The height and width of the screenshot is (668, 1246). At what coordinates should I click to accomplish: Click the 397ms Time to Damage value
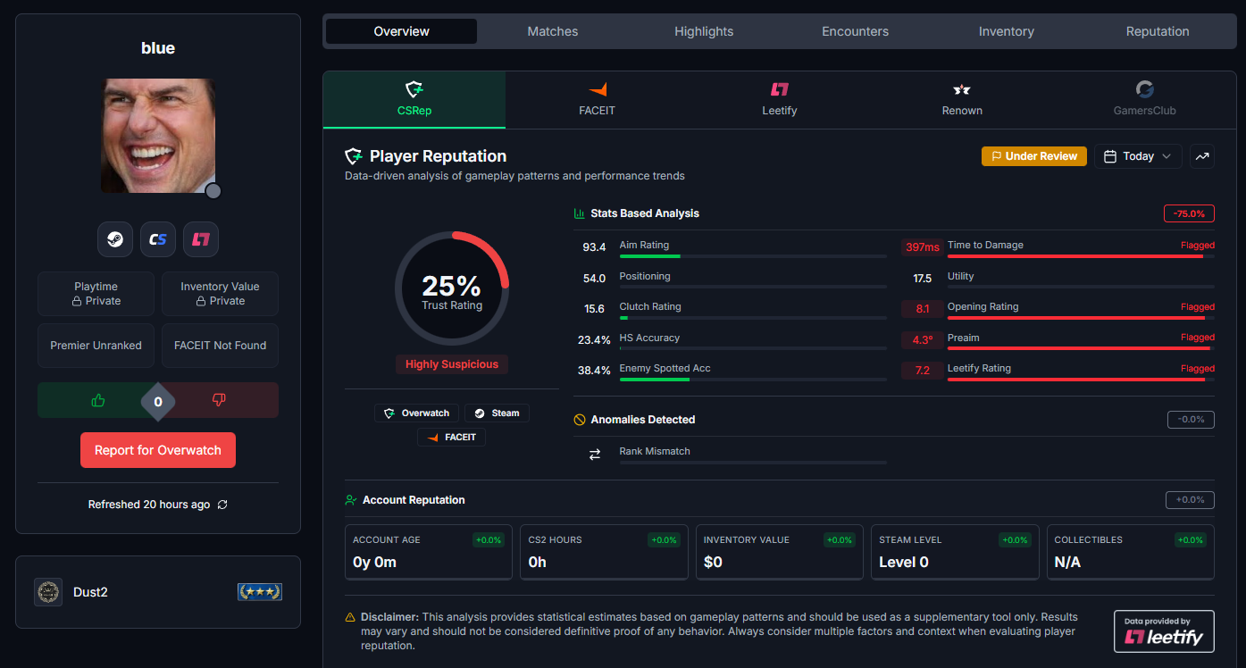pyautogui.click(x=923, y=247)
